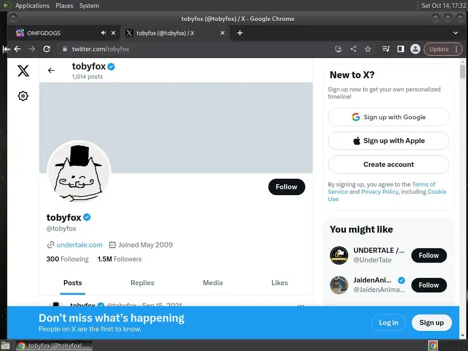
Task: Click the Chrome browser back arrow
Action: 18,49
